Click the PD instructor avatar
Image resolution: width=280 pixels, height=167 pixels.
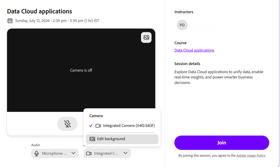pyautogui.click(x=182, y=25)
